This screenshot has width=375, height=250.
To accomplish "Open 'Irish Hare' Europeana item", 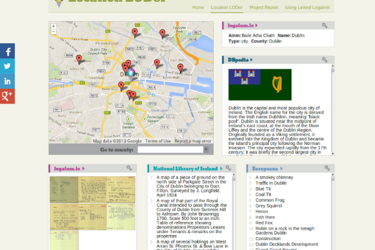I will 265,217.
